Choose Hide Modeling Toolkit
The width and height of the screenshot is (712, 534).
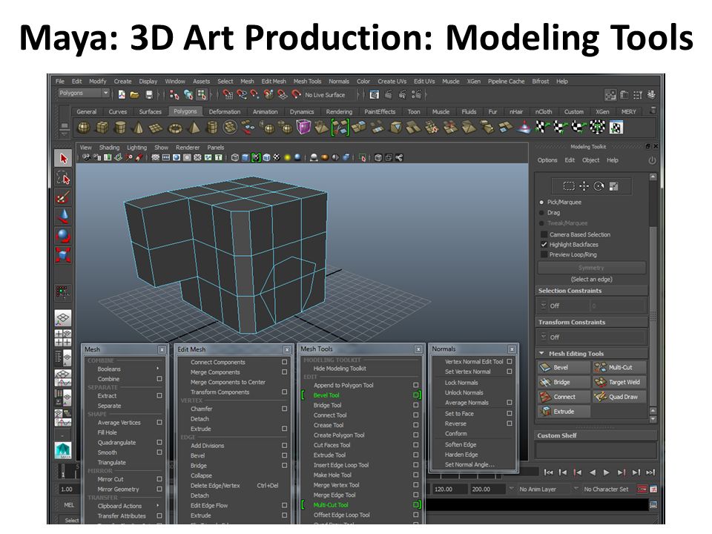[340, 369]
